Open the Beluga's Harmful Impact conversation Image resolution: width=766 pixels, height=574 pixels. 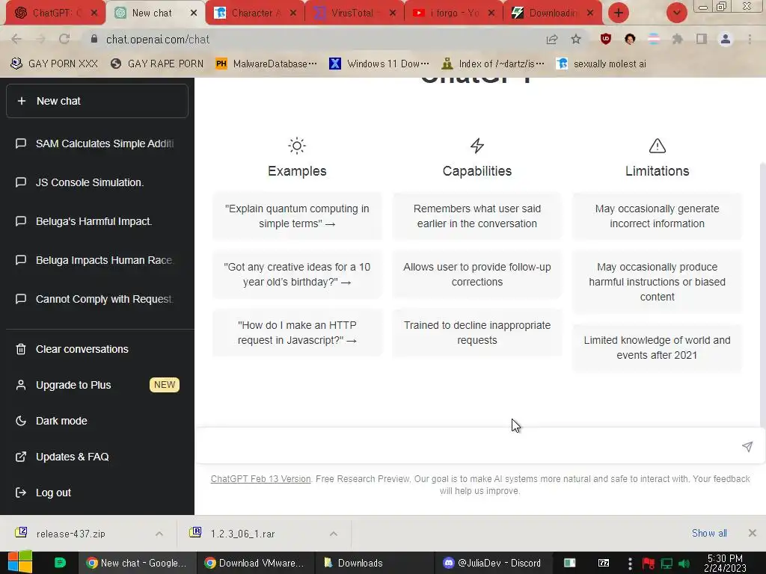point(97,221)
